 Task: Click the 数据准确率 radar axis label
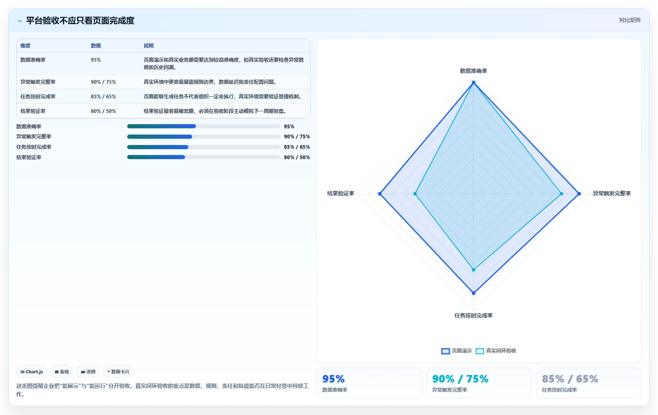[x=473, y=71]
